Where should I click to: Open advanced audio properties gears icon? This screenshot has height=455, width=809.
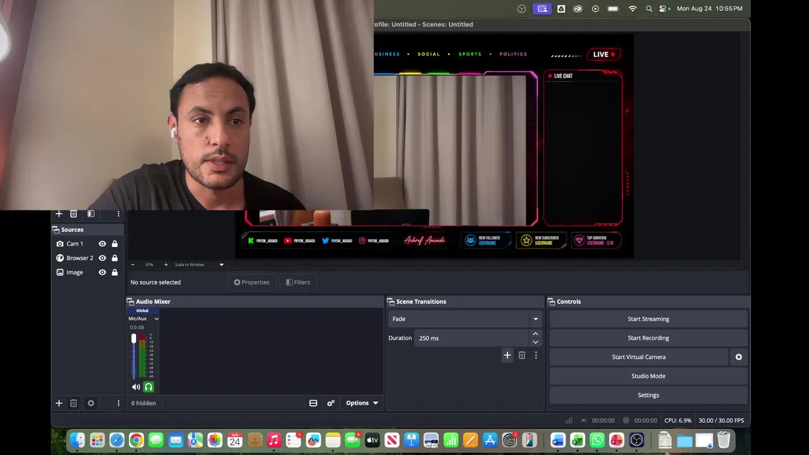331,403
